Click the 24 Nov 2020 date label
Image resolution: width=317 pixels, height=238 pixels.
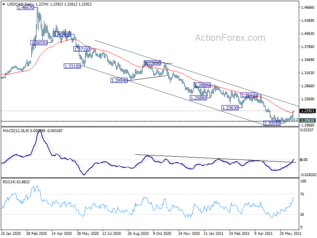(189, 233)
